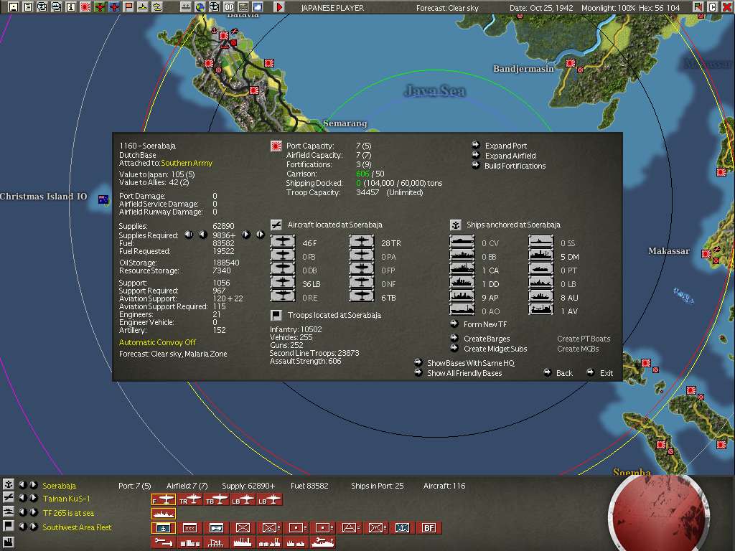Image resolution: width=735 pixels, height=551 pixels.
Task: Click the Southern Army HQ link
Action: [187, 163]
